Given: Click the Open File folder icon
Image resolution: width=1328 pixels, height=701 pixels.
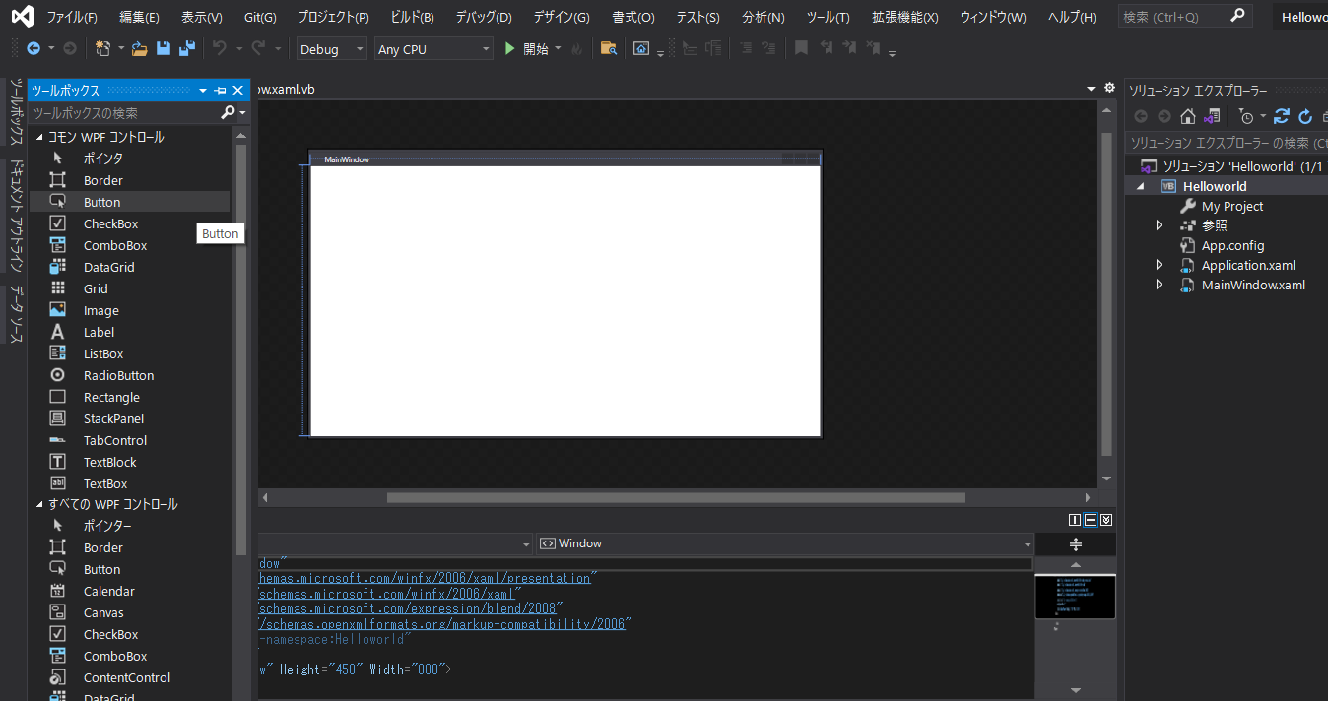Looking at the screenshot, I should (x=139, y=48).
